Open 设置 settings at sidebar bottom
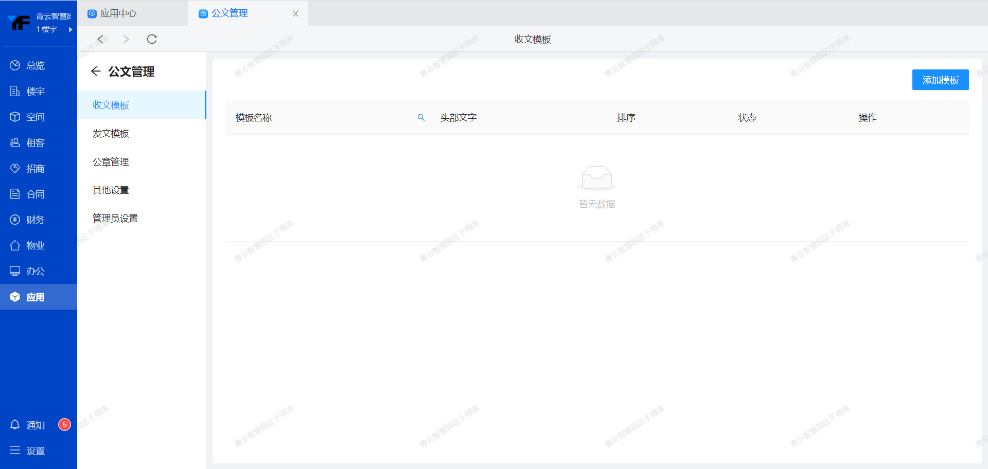988x469 pixels. click(x=35, y=450)
